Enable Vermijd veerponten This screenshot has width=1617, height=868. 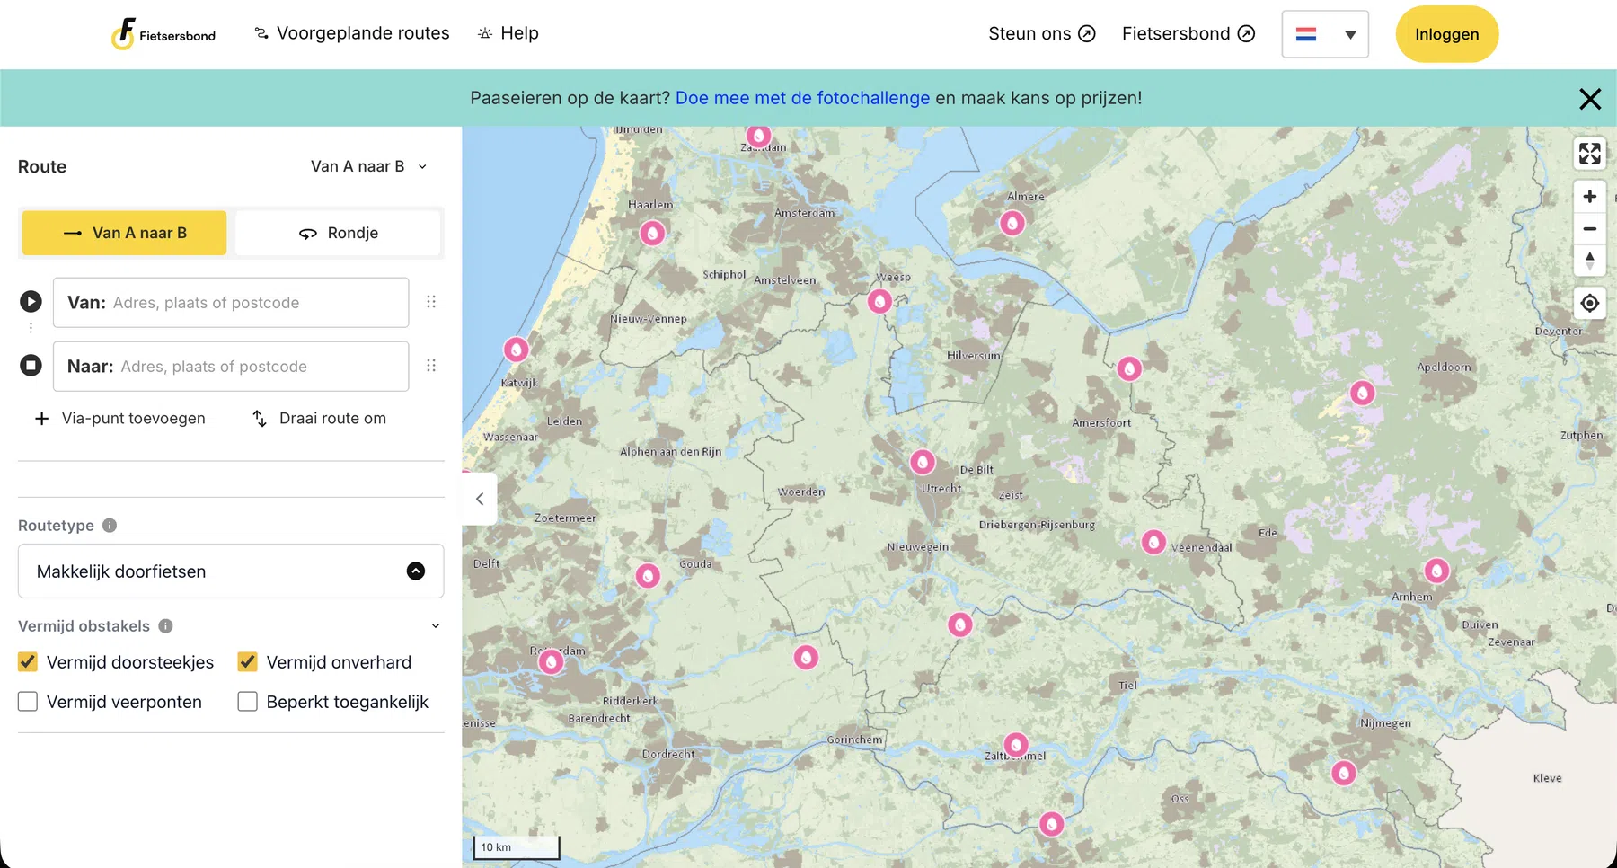pyautogui.click(x=28, y=702)
